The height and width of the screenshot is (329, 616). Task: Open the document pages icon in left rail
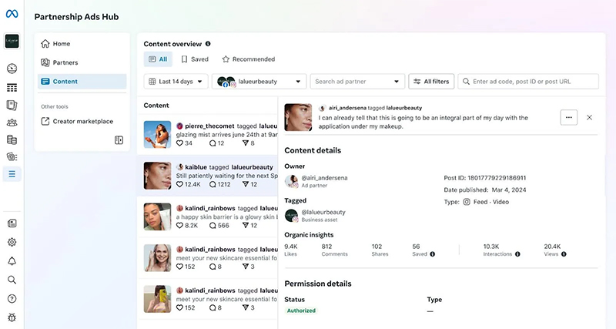pyautogui.click(x=12, y=105)
